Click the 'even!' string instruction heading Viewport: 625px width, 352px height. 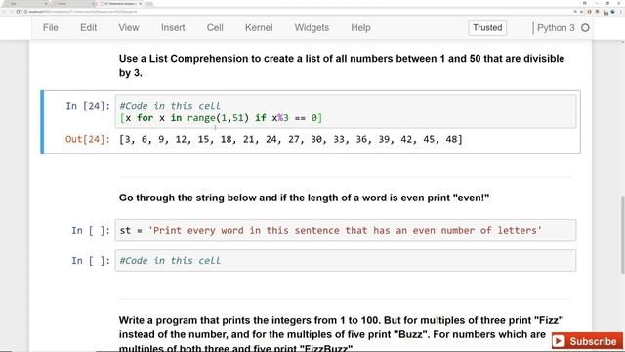tap(304, 198)
